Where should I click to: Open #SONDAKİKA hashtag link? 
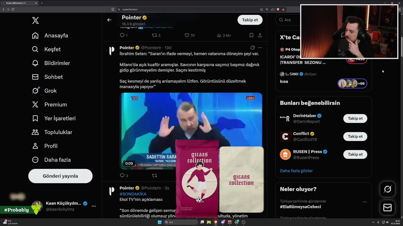tap(133, 194)
